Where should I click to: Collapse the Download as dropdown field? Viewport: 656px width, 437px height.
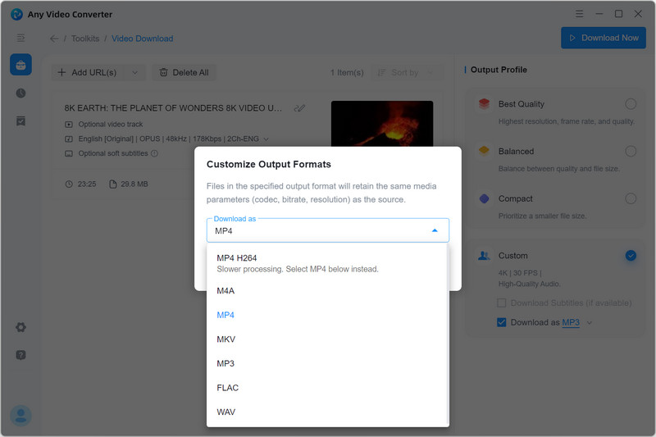434,231
